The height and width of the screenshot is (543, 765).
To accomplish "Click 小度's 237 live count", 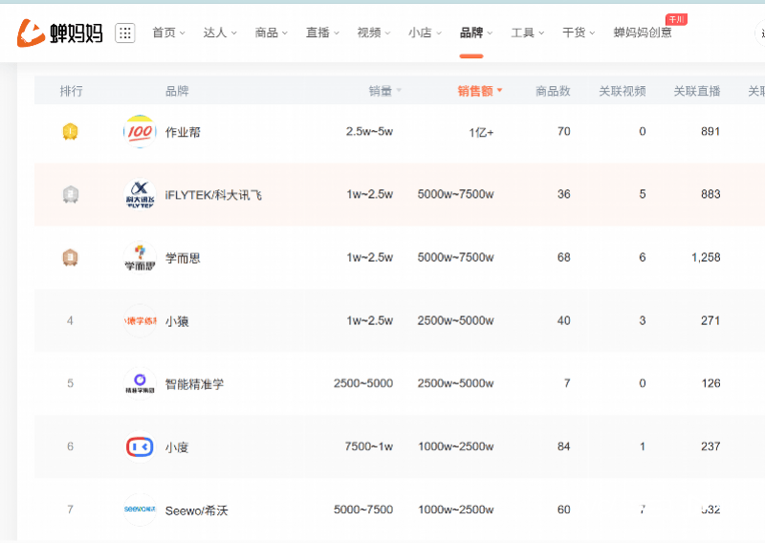I will (x=710, y=446).
